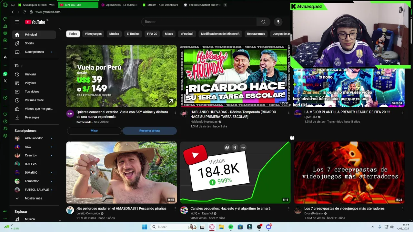This screenshot has width=413, height=232.
Task: Select the eFootball filter chip
Action: [187, 34]
